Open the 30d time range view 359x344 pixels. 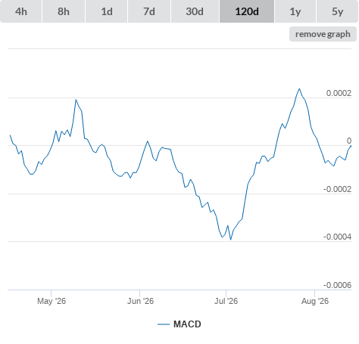195,11
